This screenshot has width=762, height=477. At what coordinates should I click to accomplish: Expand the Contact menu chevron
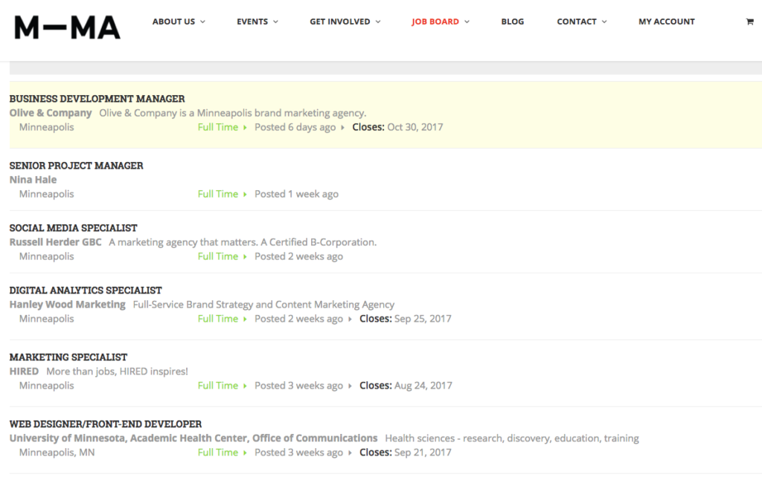coord(604,22)
